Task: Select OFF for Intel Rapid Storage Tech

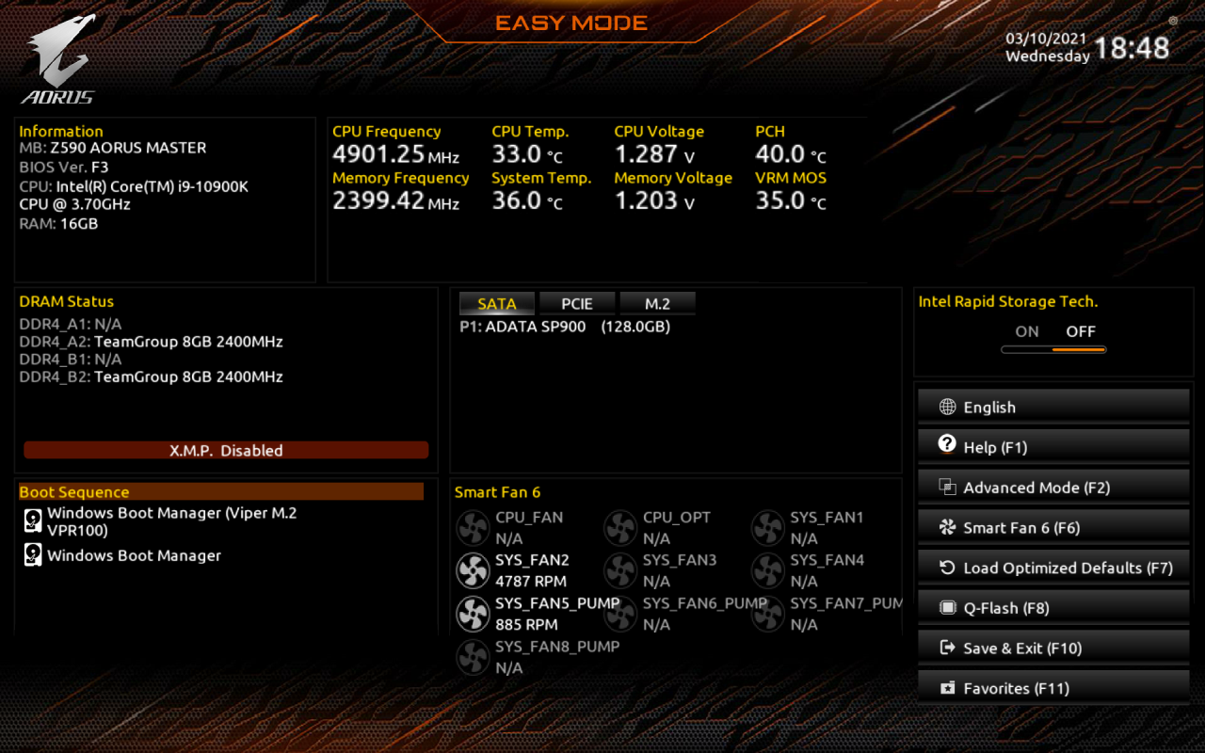Action: pos(1081,331)
